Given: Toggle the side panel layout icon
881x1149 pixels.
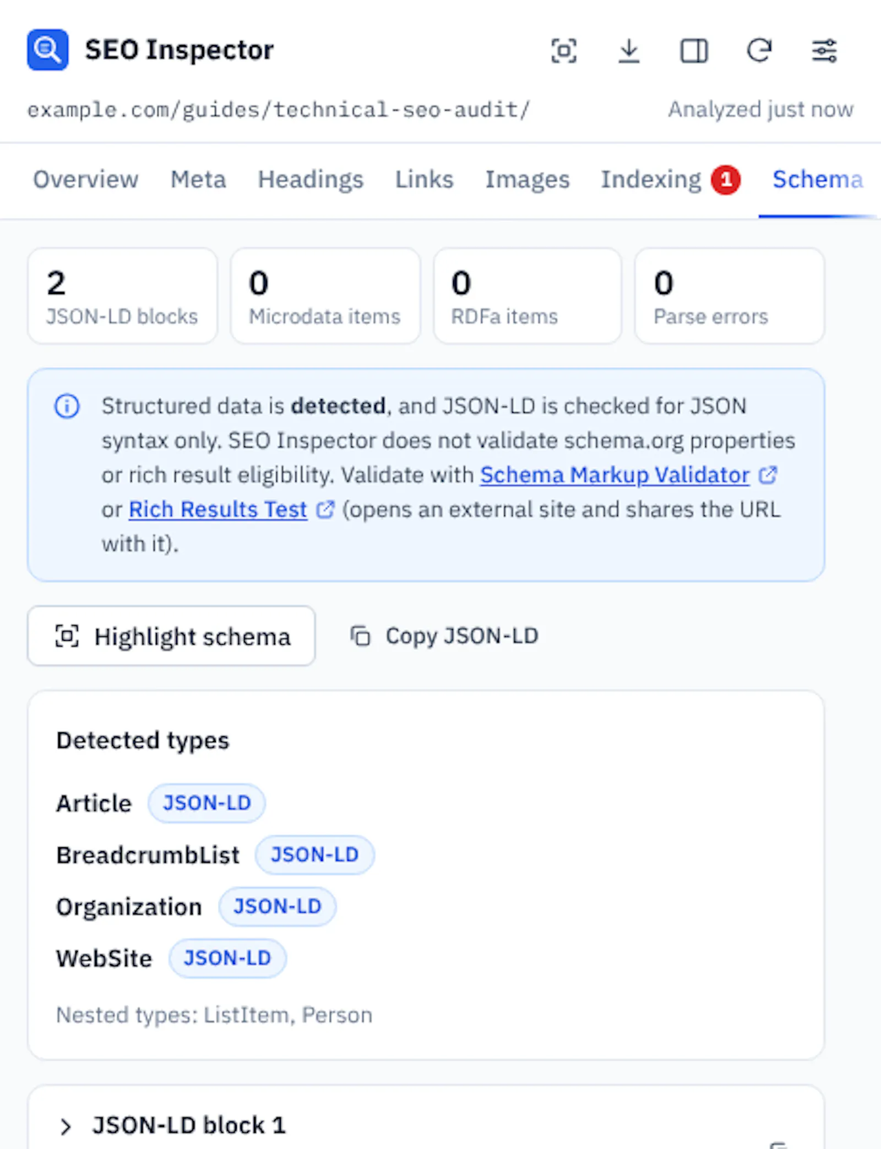Looking at the screenshot, I should click(x=694, y=51).
